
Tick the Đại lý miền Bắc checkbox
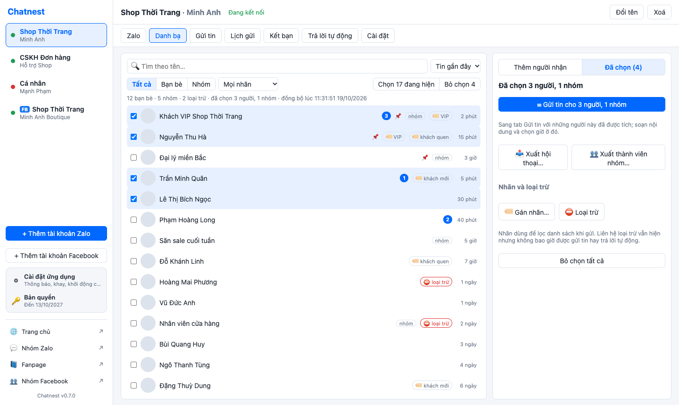click(134, 158)
